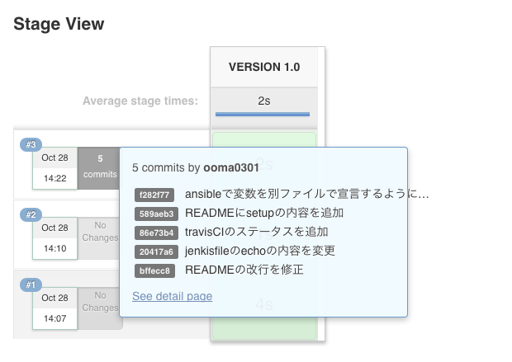
Task: Click author name ooma0301
Action: (231, 167)
